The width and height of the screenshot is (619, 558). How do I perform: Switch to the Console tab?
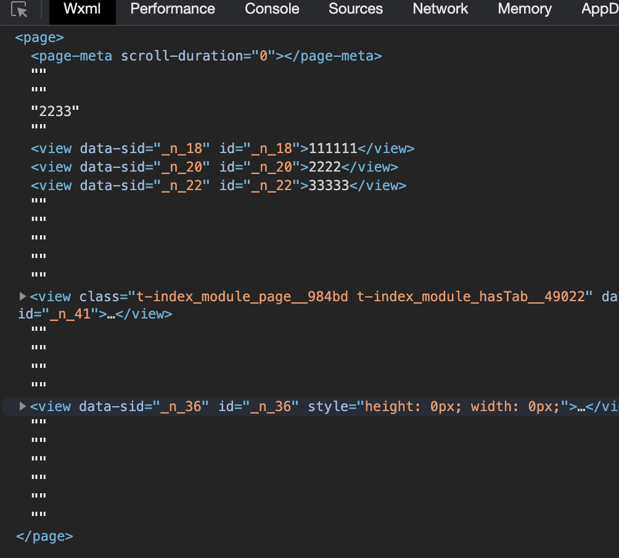(272, 9)
